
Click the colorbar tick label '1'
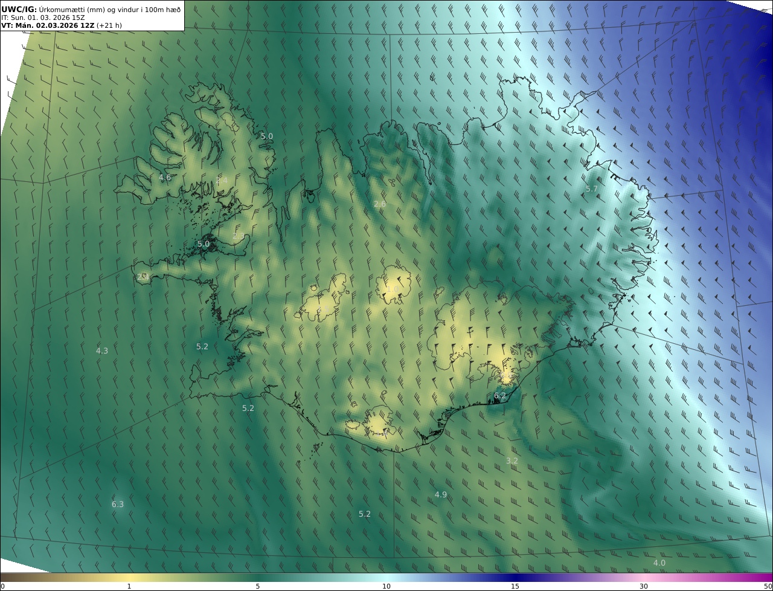tap(129, 586)
